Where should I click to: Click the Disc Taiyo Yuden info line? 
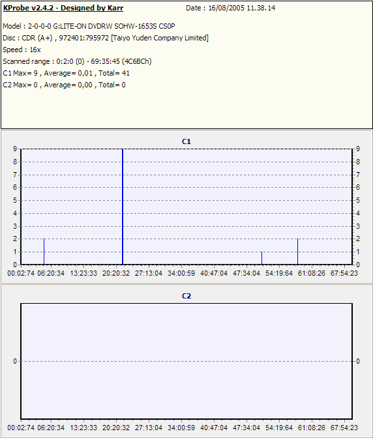(106, 38)
